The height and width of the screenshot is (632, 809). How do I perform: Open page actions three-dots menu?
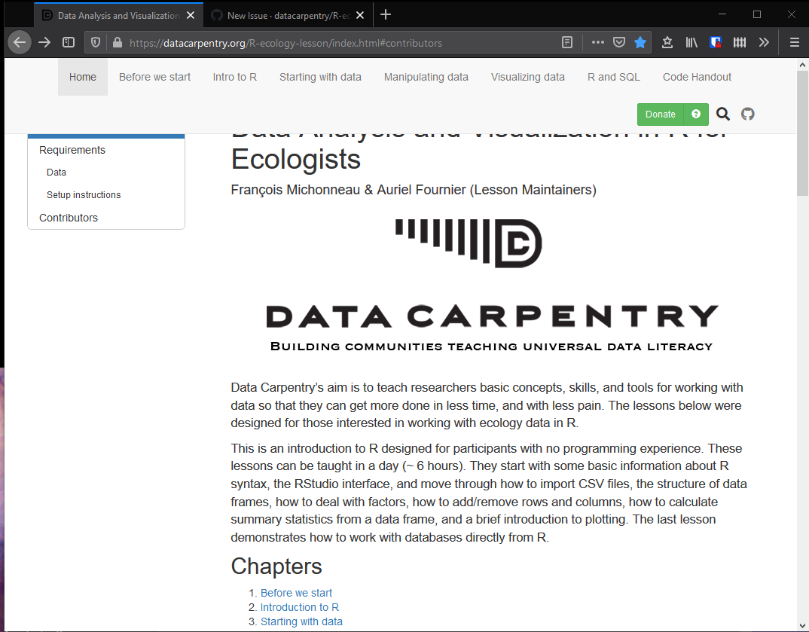(x=597, y=43)
